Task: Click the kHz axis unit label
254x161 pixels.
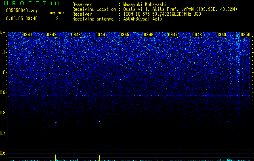Action: (4, 33)
